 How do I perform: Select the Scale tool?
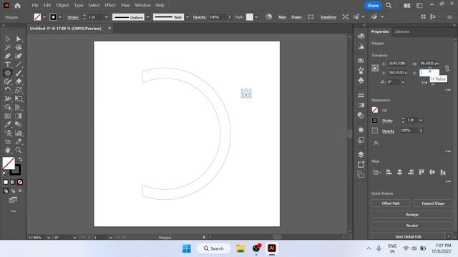coord(19,90)
